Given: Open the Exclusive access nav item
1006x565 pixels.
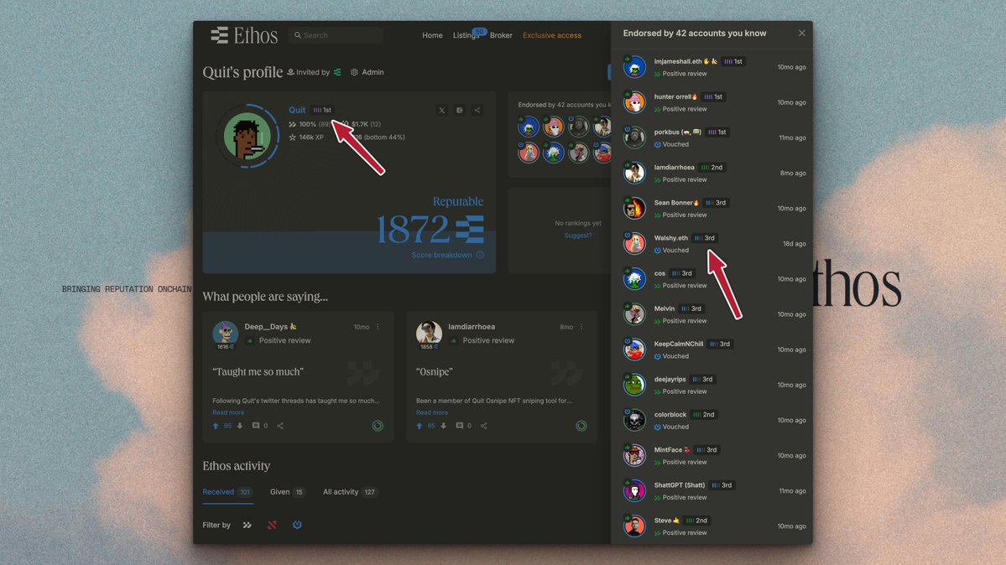Looking at the screenshot, I should [x=552, y=35].
